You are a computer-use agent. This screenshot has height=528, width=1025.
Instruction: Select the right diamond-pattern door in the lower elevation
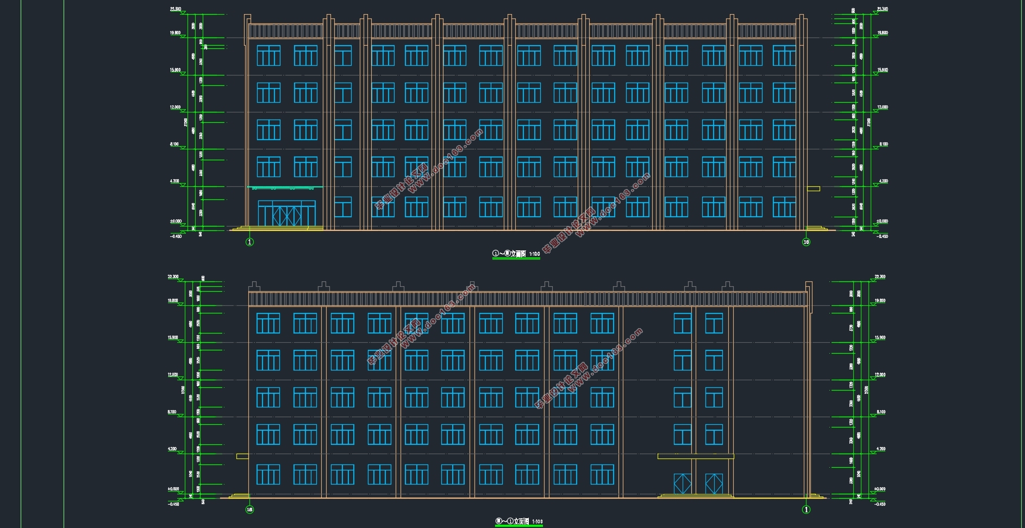click(x=714, y=484)
